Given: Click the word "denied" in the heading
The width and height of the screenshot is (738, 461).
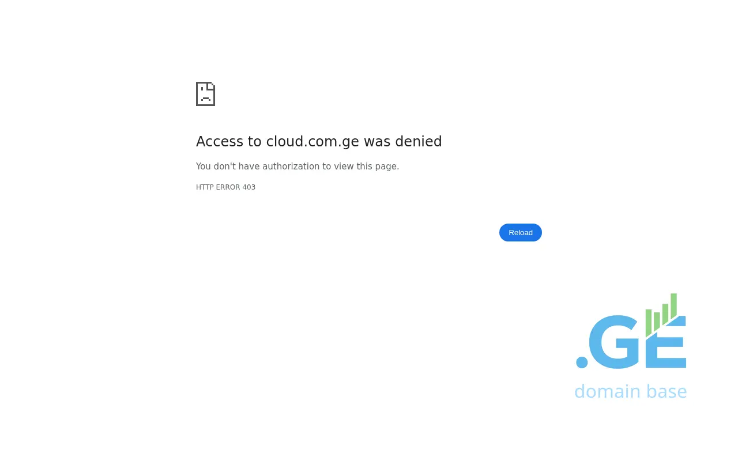Looking at the screenshot, I should coord(418,142).
